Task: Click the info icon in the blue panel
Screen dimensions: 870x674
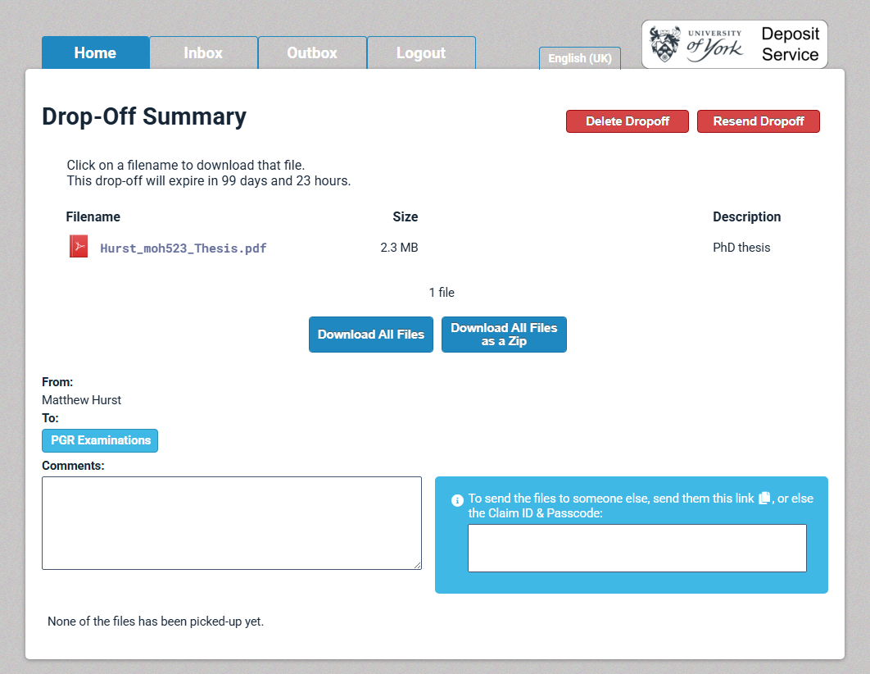Action: click(x=457, y=500)
